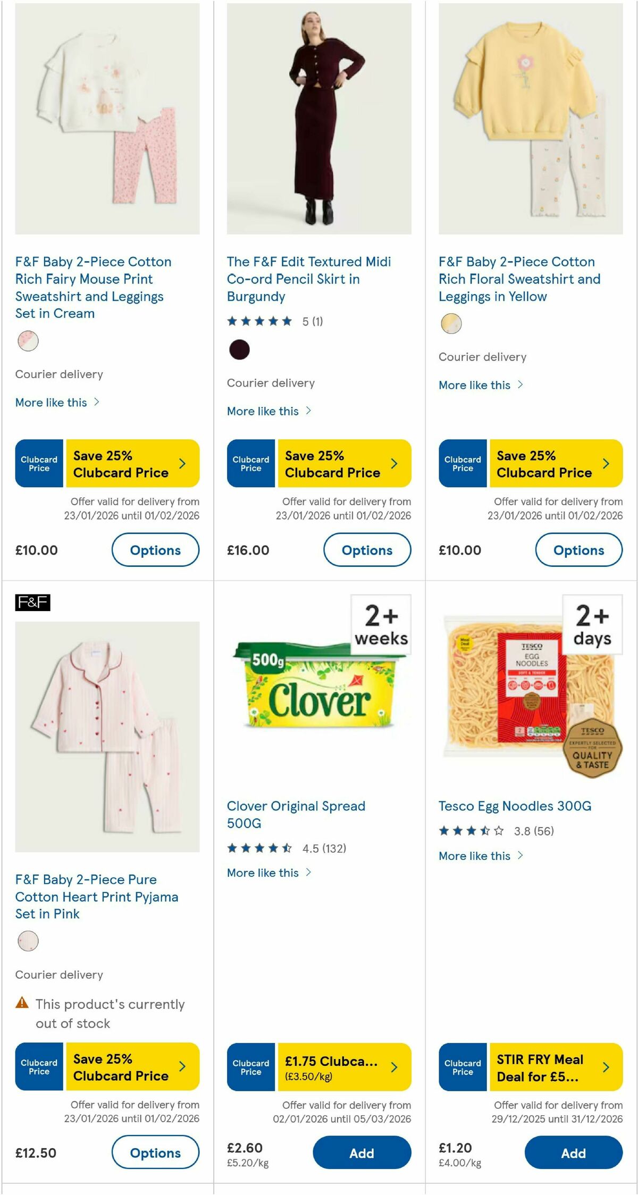Select the pink swatch under heart print pyjama set
Viewport: 638px width, 1195px height.
click(x=29, y=941)
